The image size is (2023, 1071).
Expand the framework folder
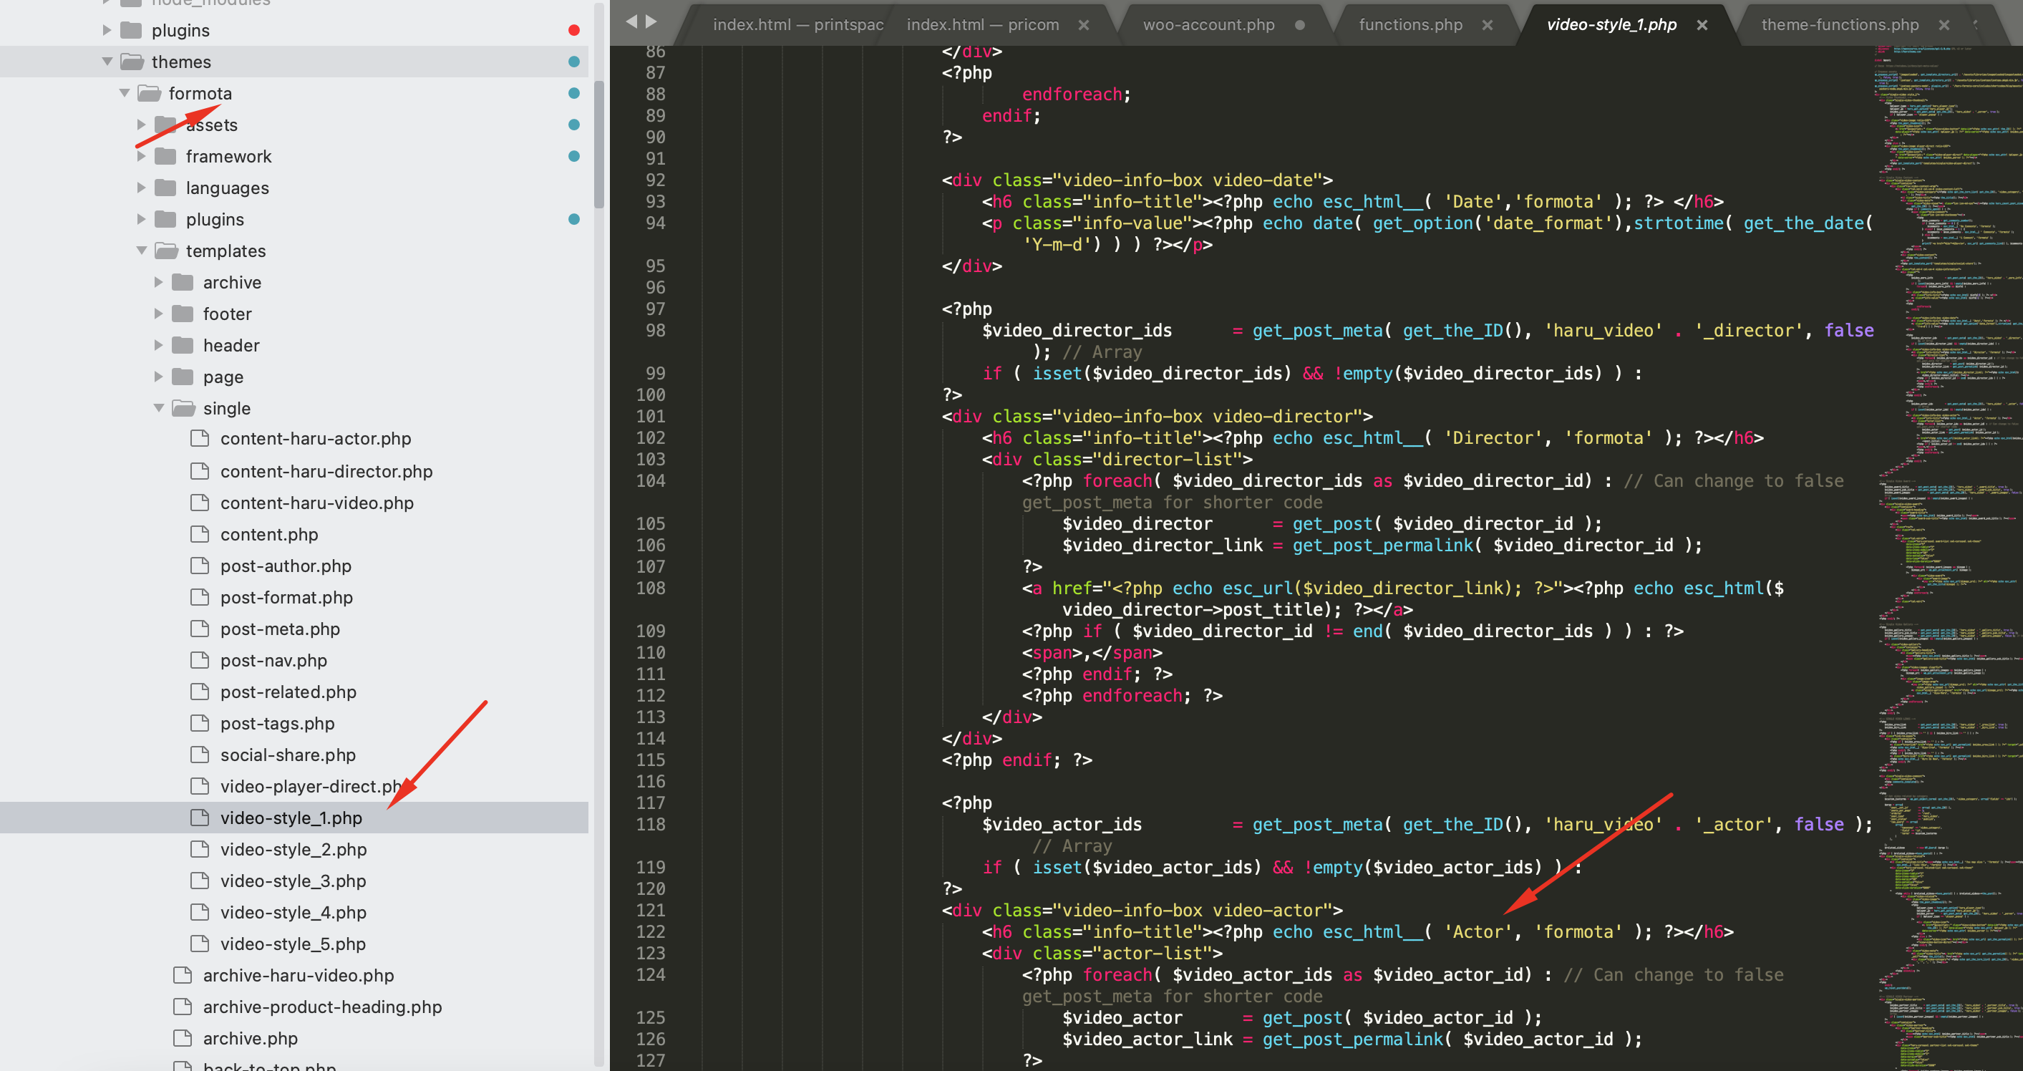pos(141,156)
